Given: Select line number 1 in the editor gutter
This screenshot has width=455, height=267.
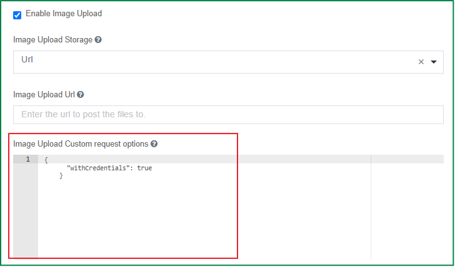Looking at the screenshot, I should 28,159.
